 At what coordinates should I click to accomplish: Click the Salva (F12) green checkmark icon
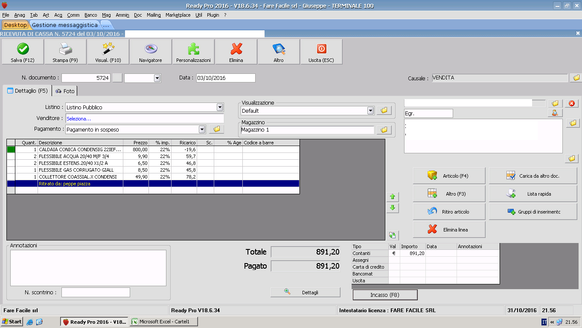tap(23, 49)
